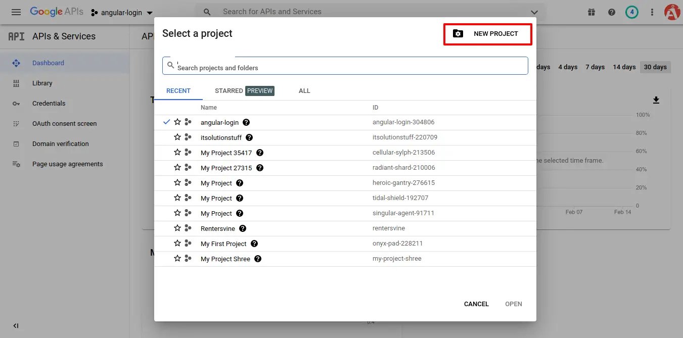Viewport: 683px width, 338px height.
Task: Click the gift icon in header
Action: coord(591,12)
